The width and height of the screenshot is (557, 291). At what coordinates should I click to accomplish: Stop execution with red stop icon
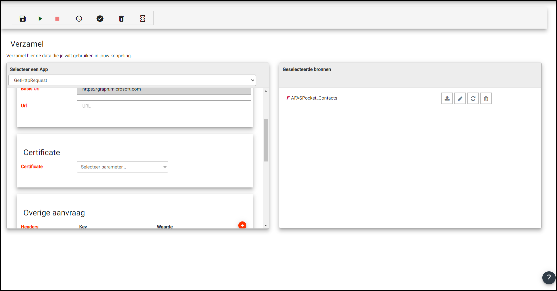click(57, 19)
